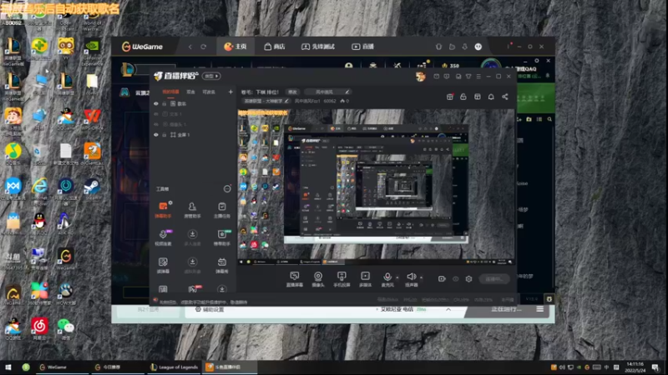The image size is (668, 375).
Task: Toggle visibility of 文本 1 source
Action: tap(156, 114)
